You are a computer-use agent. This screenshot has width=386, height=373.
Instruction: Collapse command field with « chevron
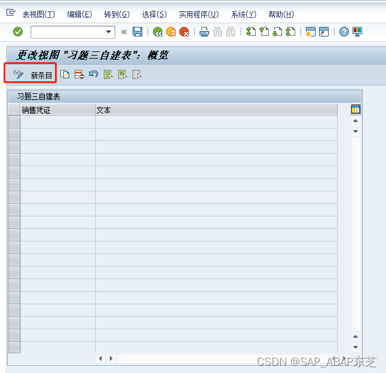point(124,32)
